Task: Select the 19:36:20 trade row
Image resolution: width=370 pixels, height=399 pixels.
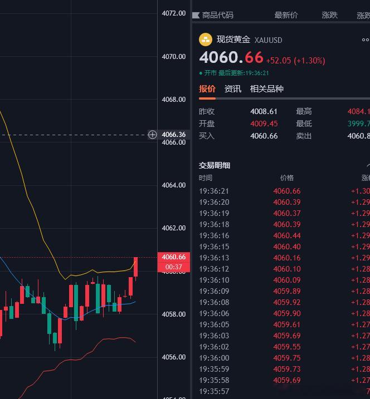Action: coord(284,203)
